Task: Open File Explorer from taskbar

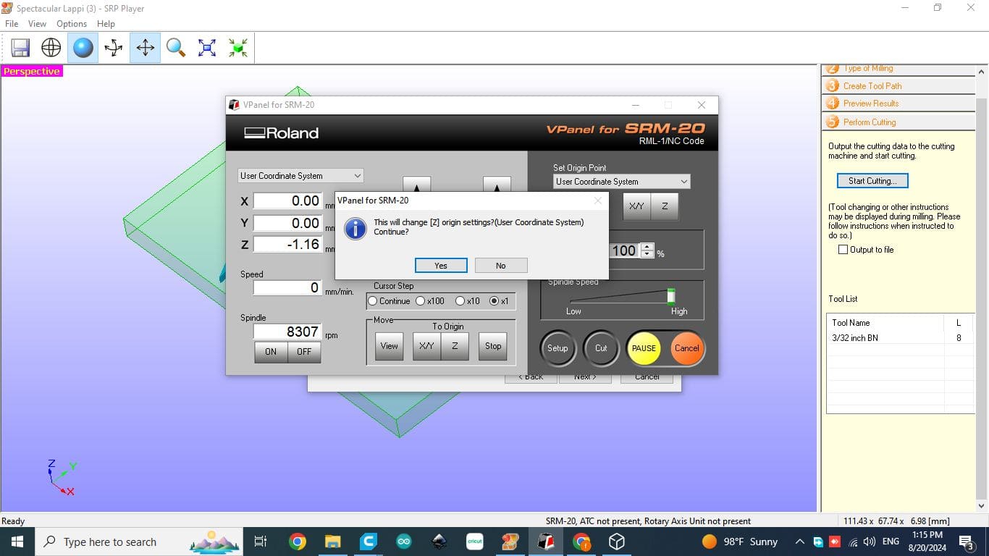Action: point(332,542)
